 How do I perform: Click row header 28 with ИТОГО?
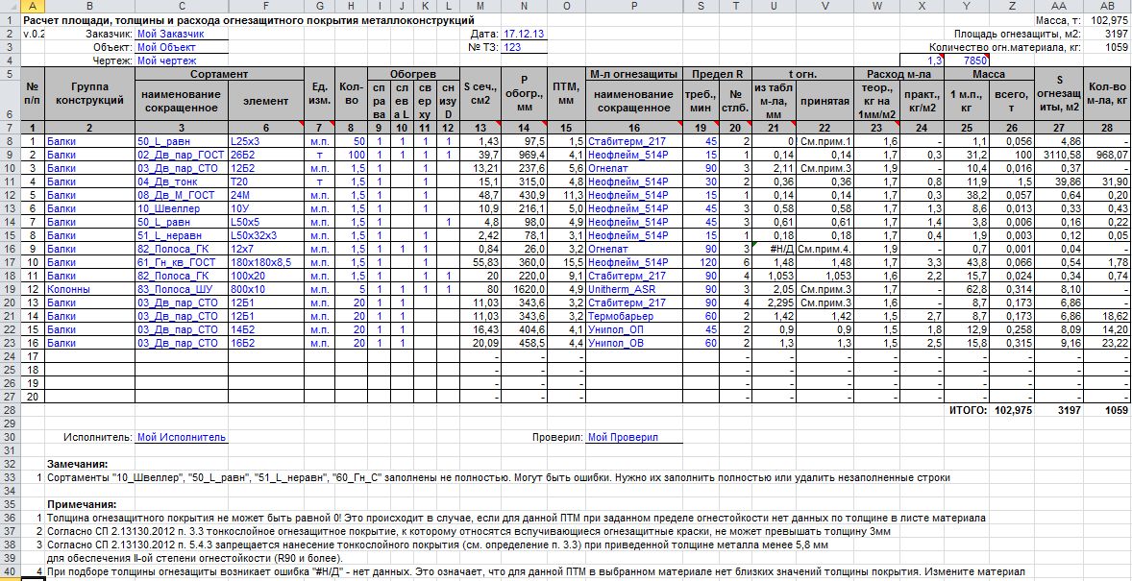[x=10, y=409]
